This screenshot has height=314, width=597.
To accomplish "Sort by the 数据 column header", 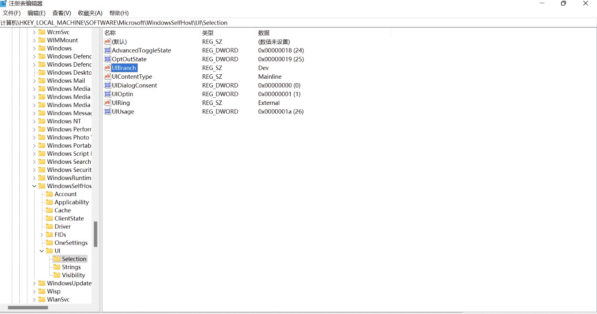I will coord(323,33).
